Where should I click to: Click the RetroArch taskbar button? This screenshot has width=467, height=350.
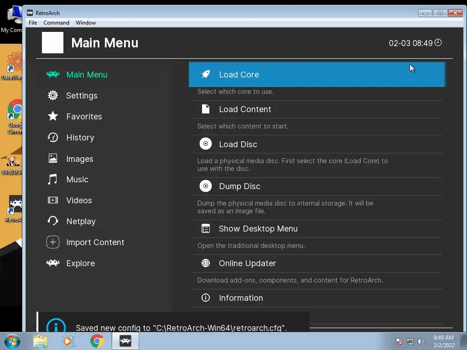[125, 341]
